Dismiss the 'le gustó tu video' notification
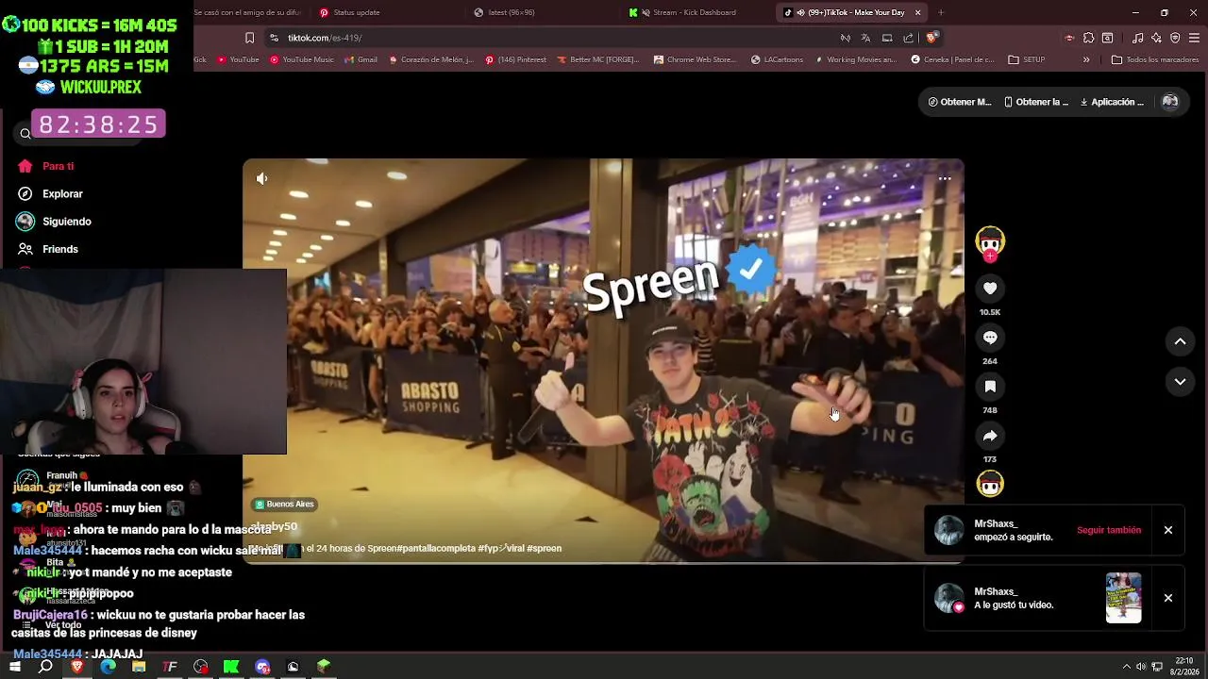 tap(1168, 598)
